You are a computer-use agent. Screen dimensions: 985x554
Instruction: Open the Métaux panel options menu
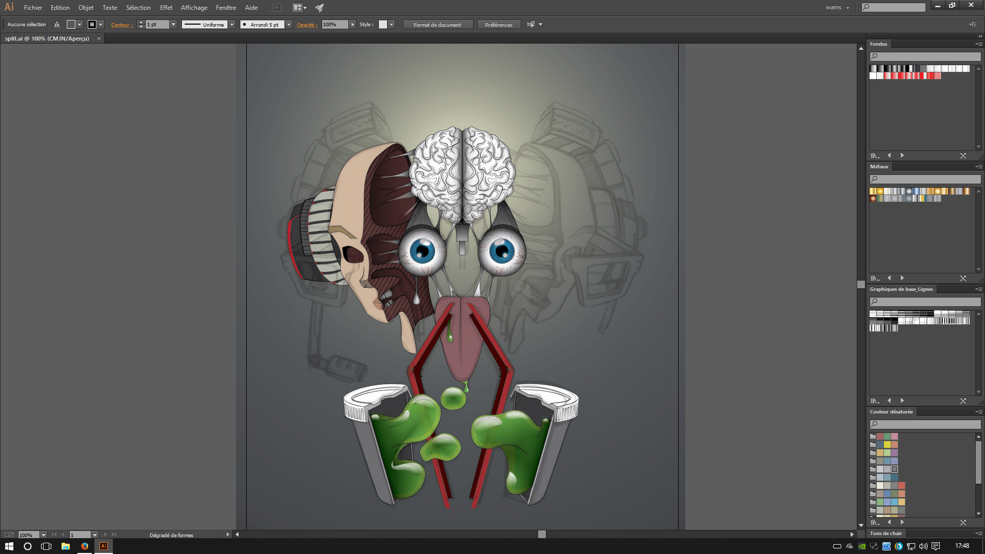pos(979,167)
